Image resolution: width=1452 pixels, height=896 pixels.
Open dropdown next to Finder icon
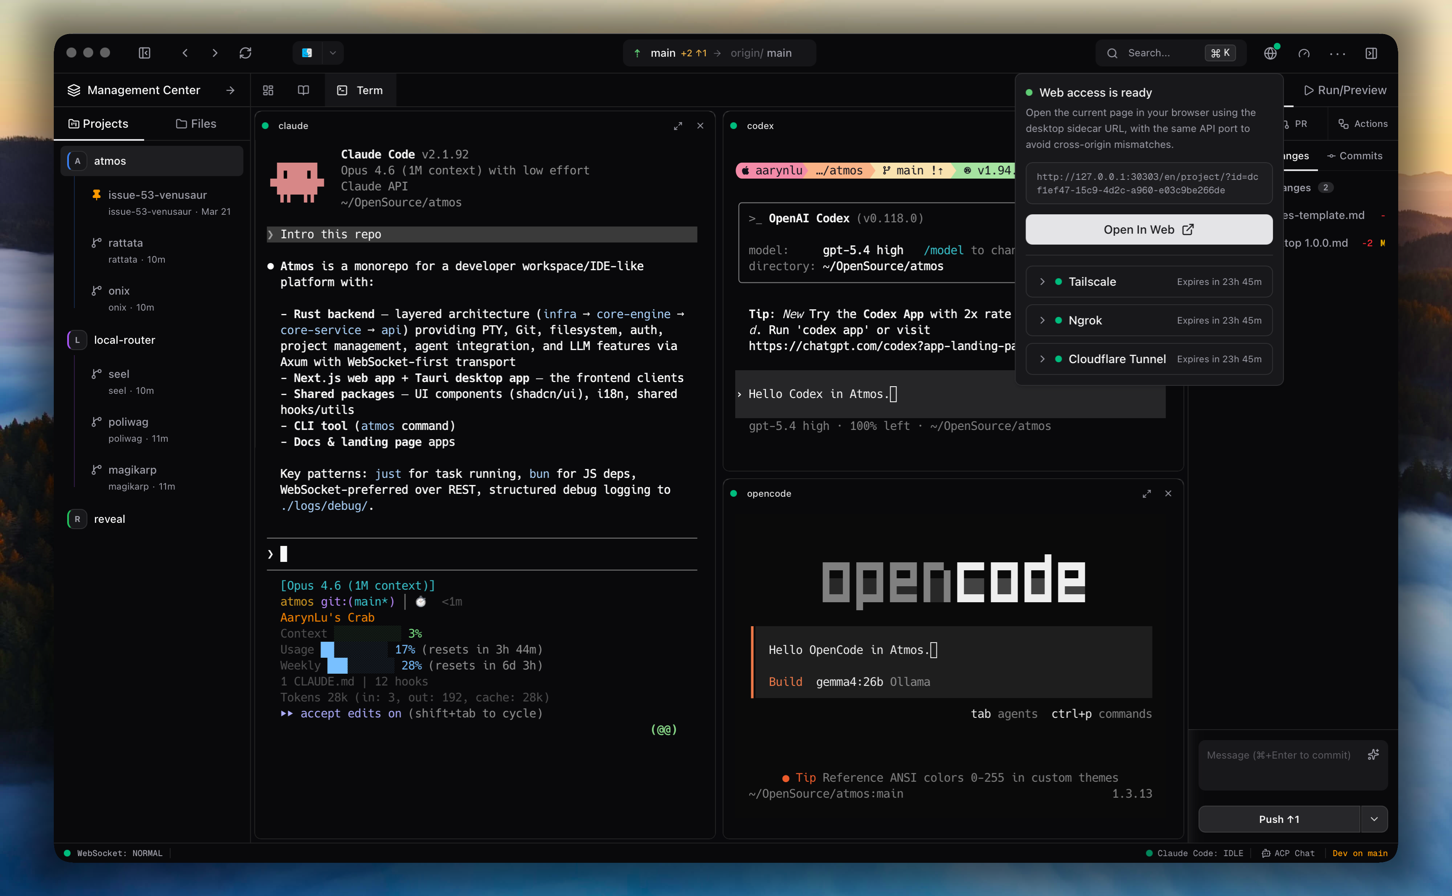(332, 53)
